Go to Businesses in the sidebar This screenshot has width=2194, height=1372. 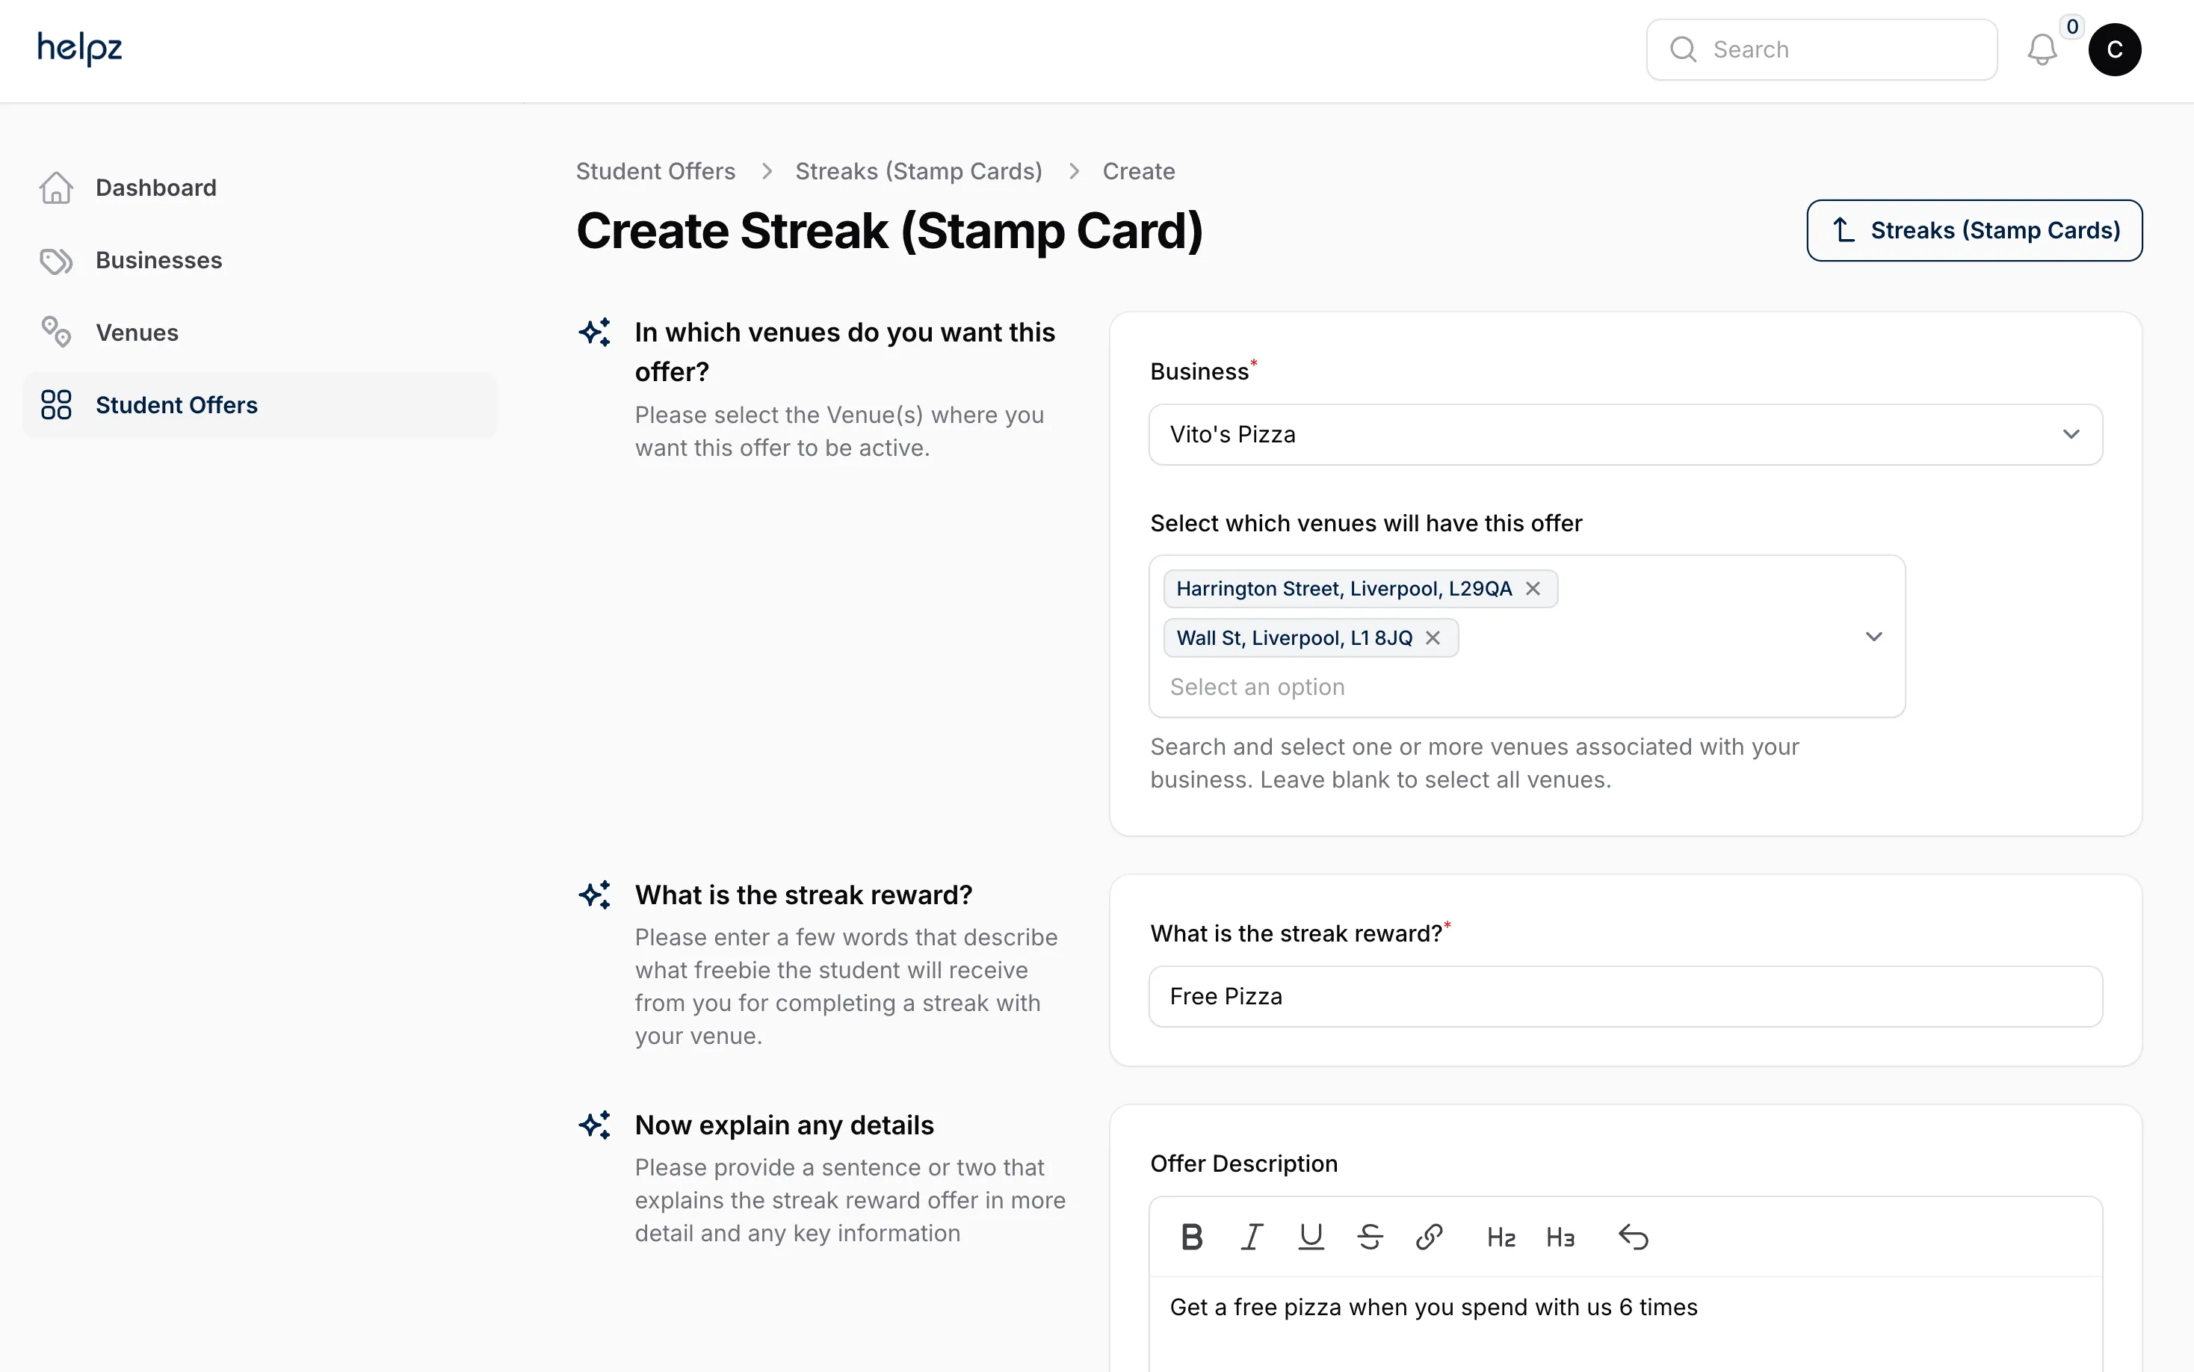coord(259,260)
